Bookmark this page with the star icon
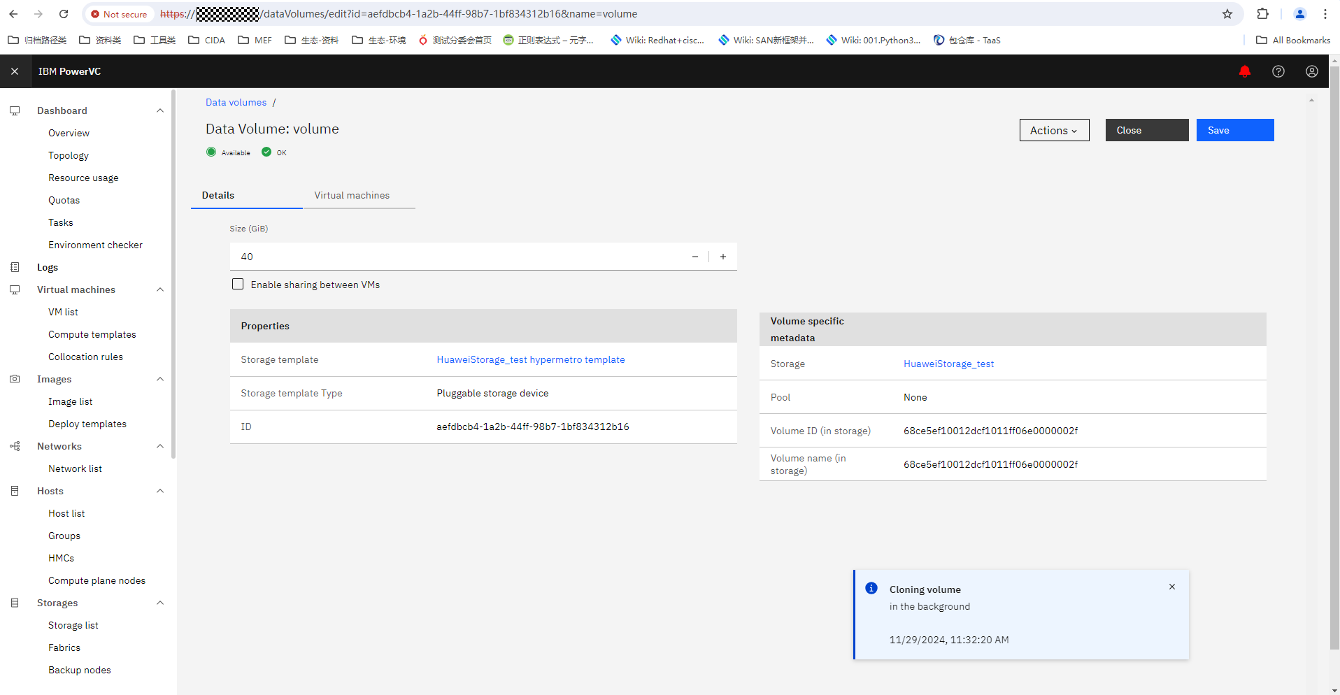1340x695 pixels. (x=1227, y=14)
